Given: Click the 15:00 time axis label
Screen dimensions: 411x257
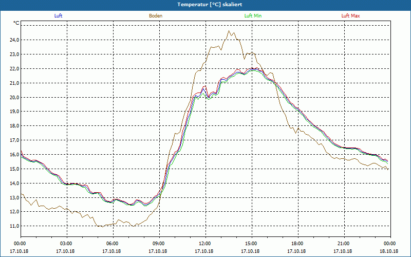Looking at the screenshot, I should (252, 244).
